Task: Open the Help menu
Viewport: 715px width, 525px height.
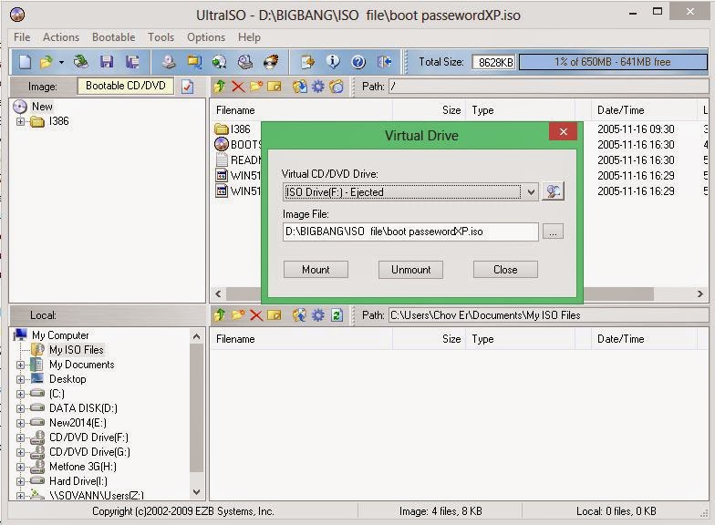Action: click(249, 36)
